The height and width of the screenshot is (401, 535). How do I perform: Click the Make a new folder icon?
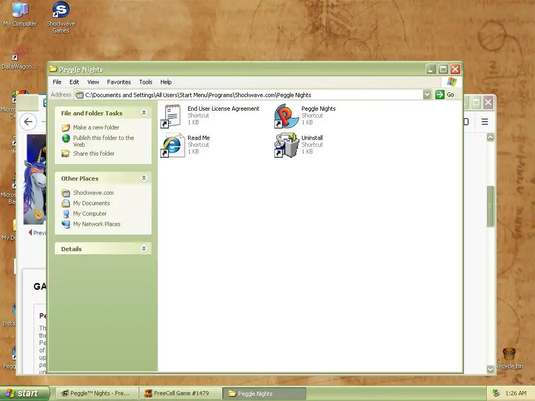pos(66,127)
